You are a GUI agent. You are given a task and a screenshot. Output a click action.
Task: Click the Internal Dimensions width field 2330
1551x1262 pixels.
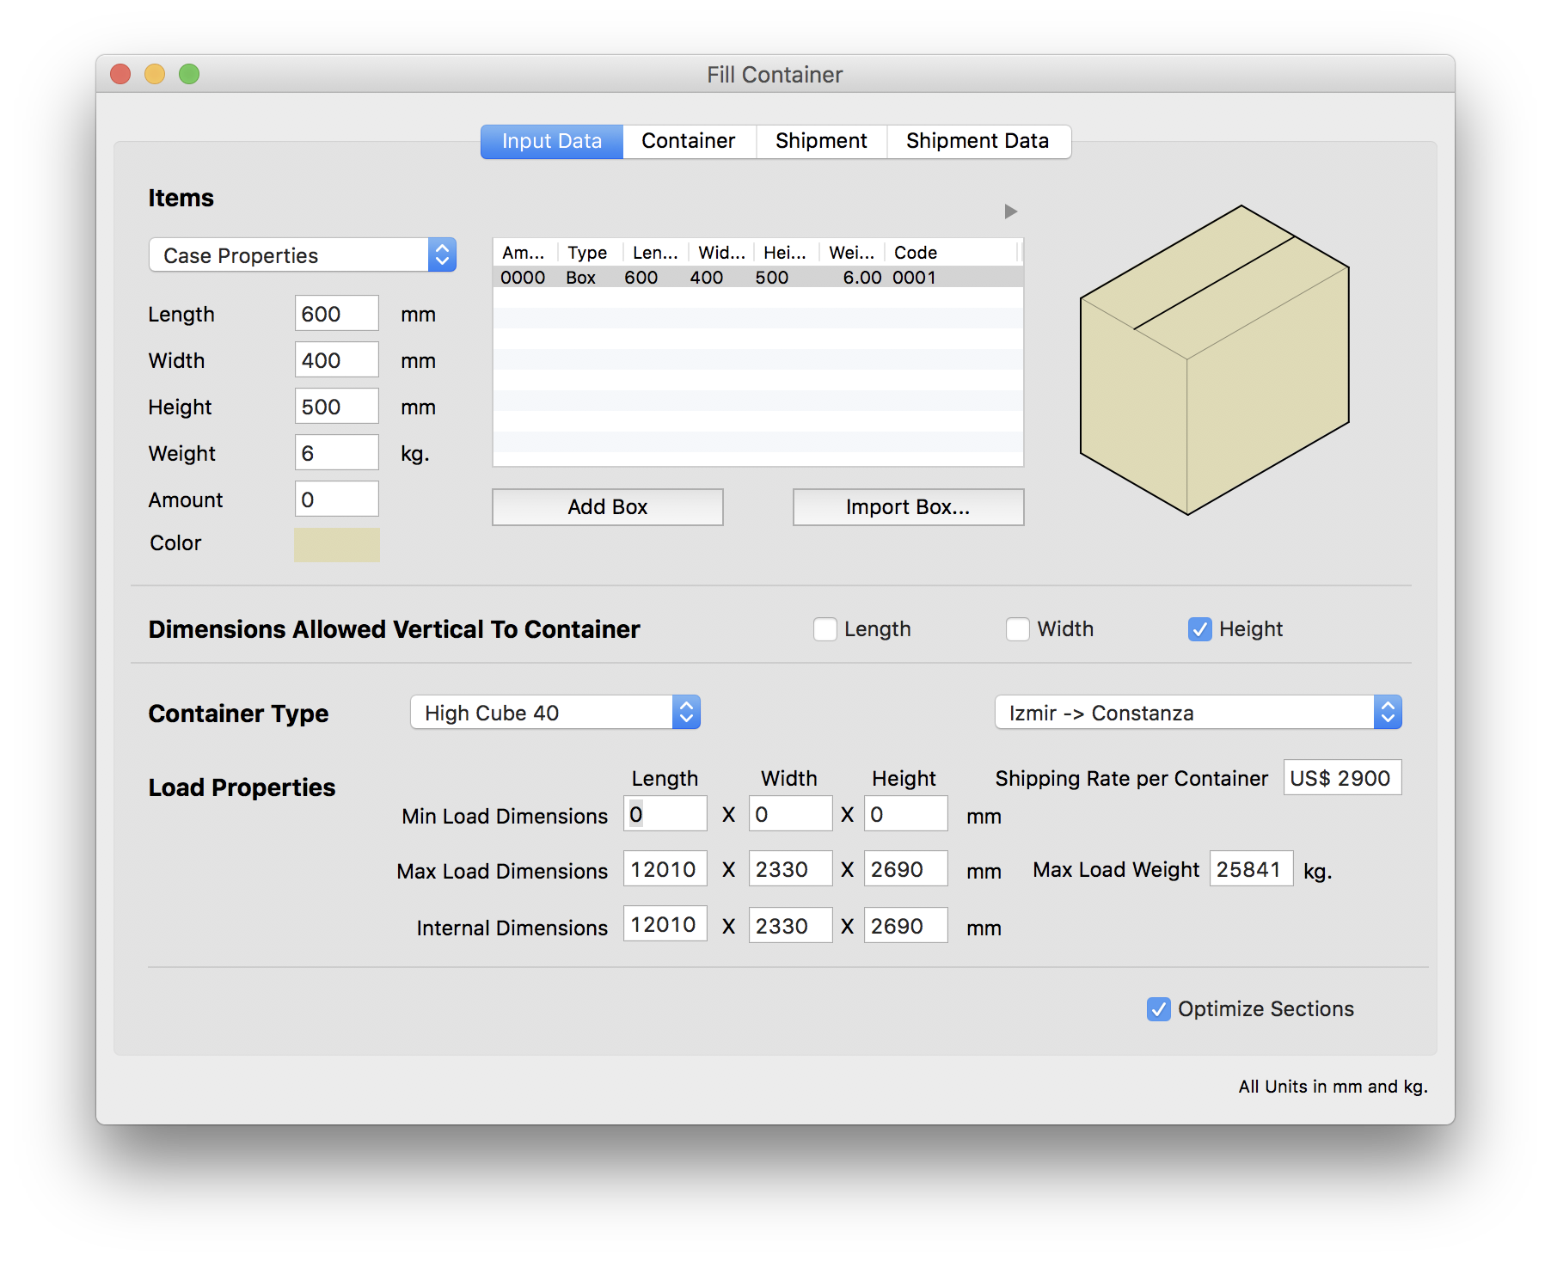click(791, 926)
